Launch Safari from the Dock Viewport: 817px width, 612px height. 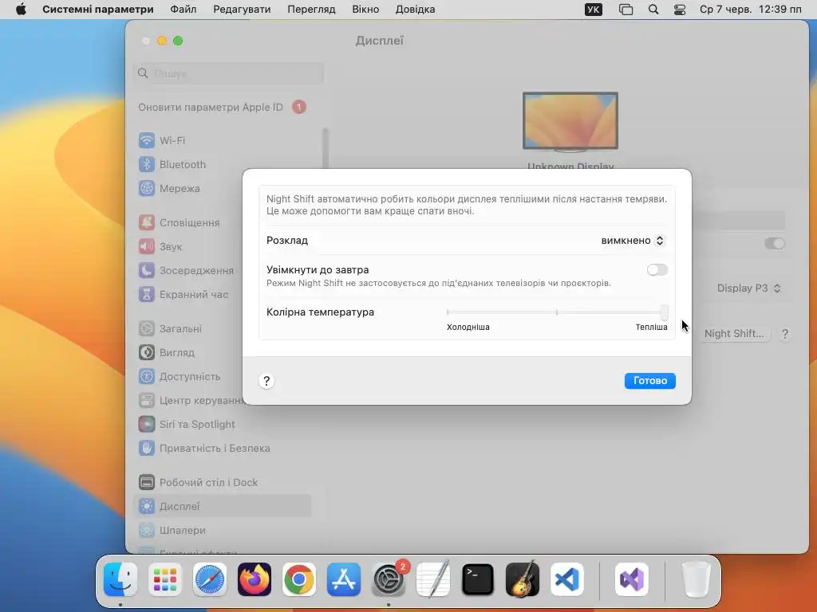tap(210, 579)
